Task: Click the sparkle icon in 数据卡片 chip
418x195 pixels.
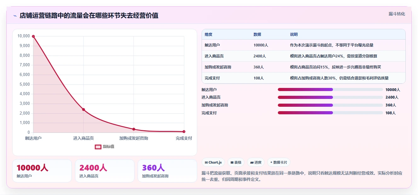Action: pos(271,162)
